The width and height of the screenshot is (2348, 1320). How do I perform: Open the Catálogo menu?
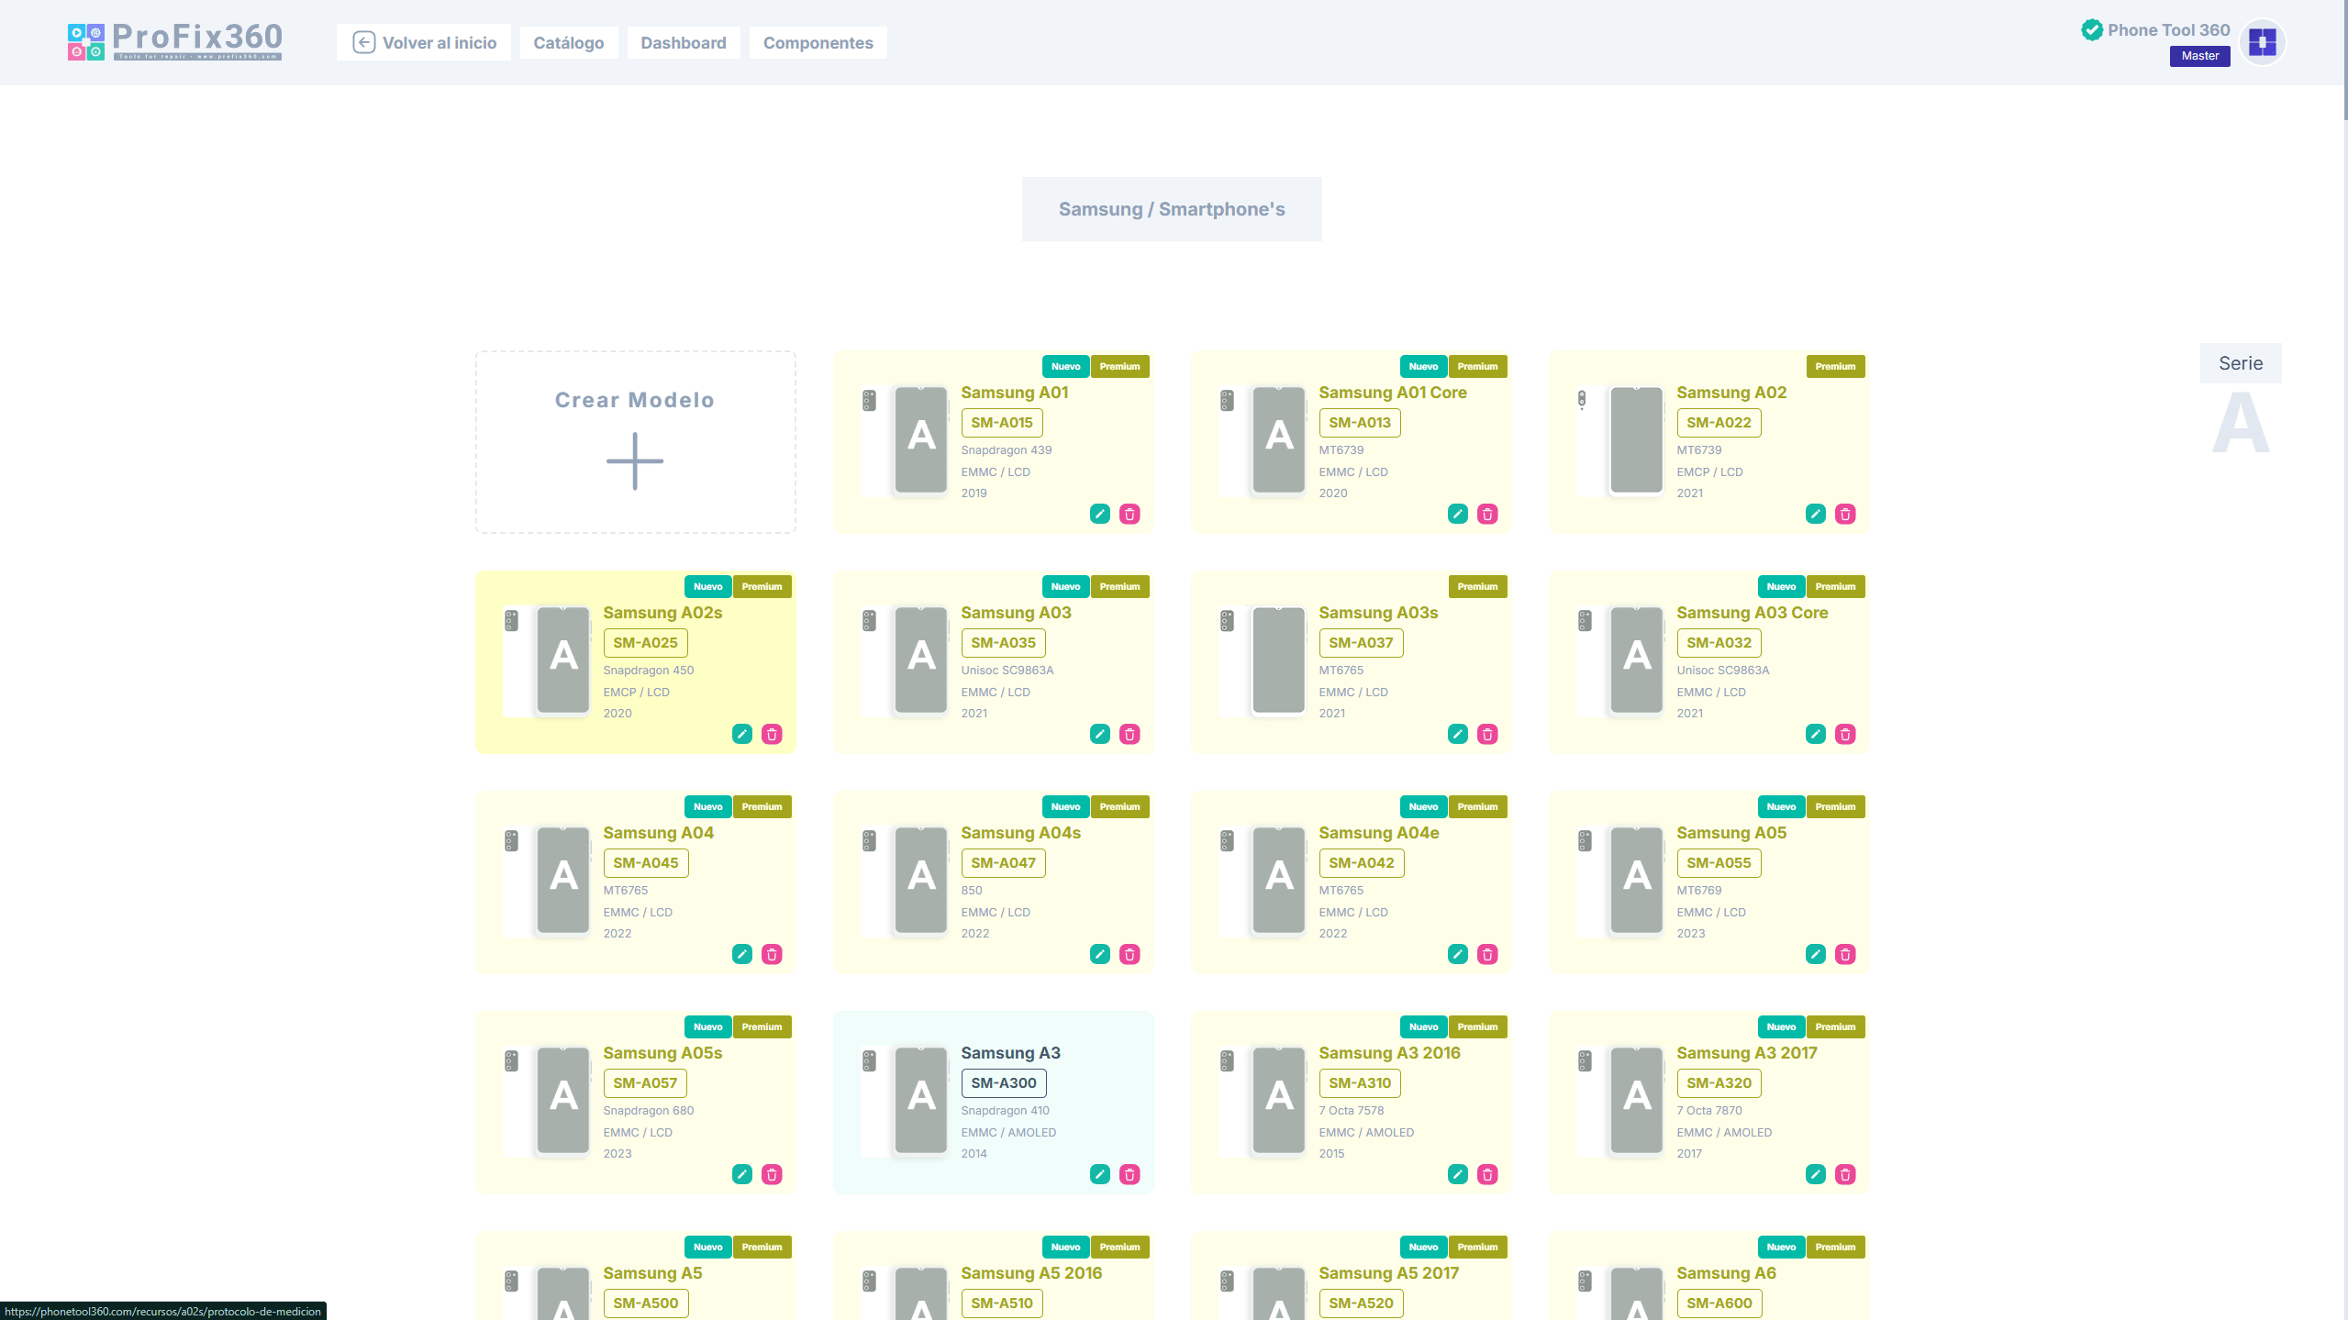point(568,43)
